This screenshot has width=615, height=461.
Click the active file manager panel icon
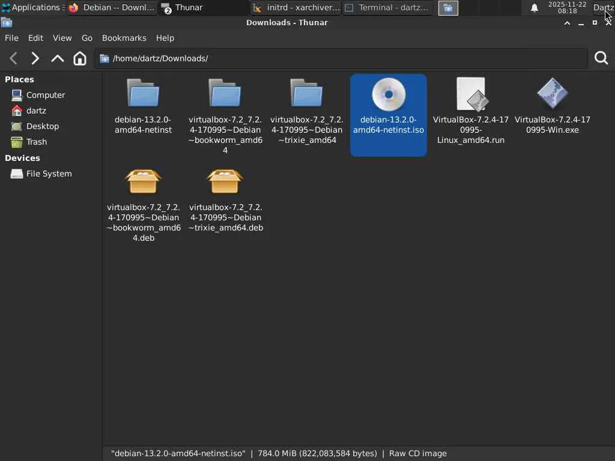(x=448, y=8)
